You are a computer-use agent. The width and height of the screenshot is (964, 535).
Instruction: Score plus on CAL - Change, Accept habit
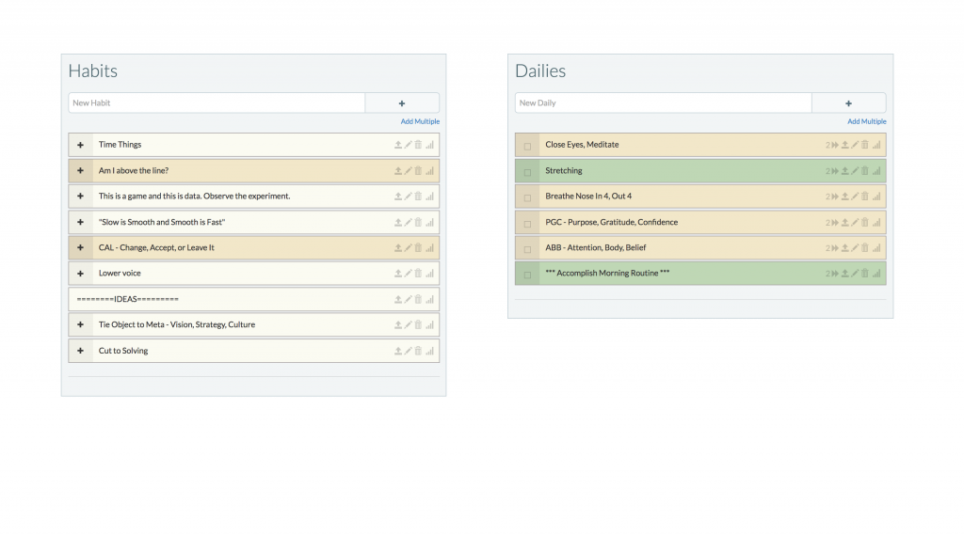81,247
